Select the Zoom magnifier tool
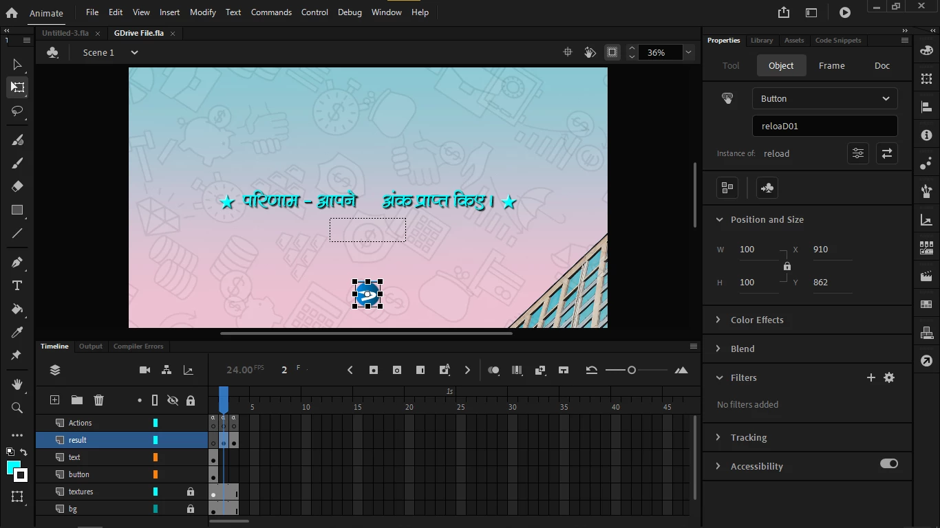Screen dimensions: 940x528 [x=17, y=408]
